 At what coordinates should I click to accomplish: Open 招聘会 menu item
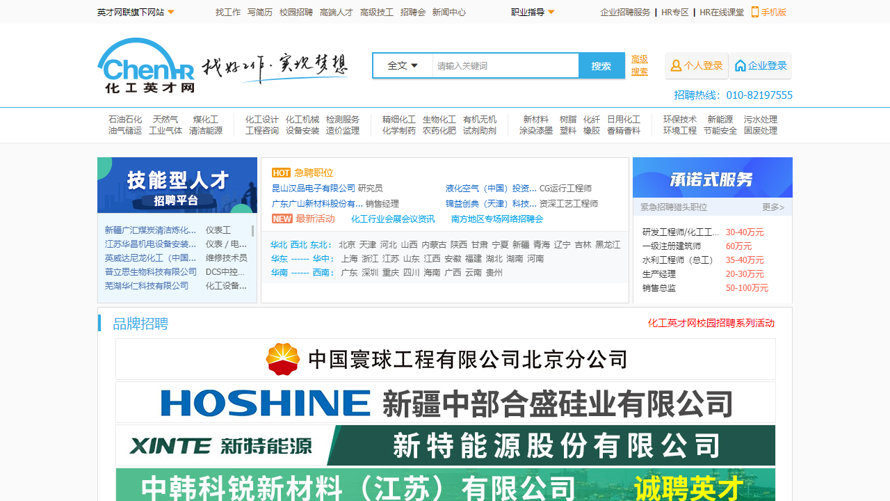point(413,12)
